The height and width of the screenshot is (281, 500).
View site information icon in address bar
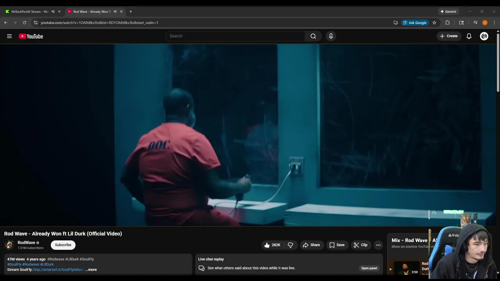(36, 23)
